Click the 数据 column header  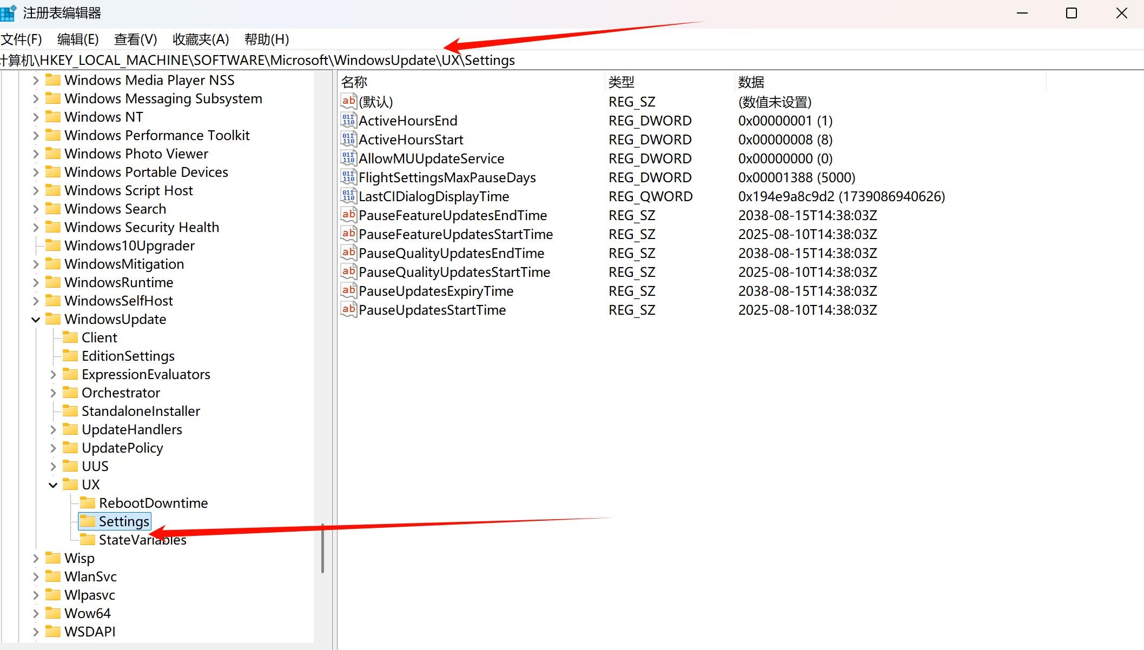[x=751, y=82]
